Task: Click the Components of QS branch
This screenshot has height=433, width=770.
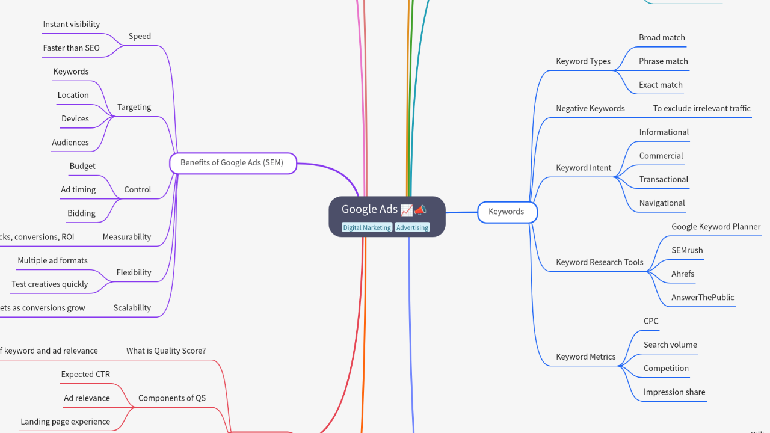Action: (x=172, y=398)
